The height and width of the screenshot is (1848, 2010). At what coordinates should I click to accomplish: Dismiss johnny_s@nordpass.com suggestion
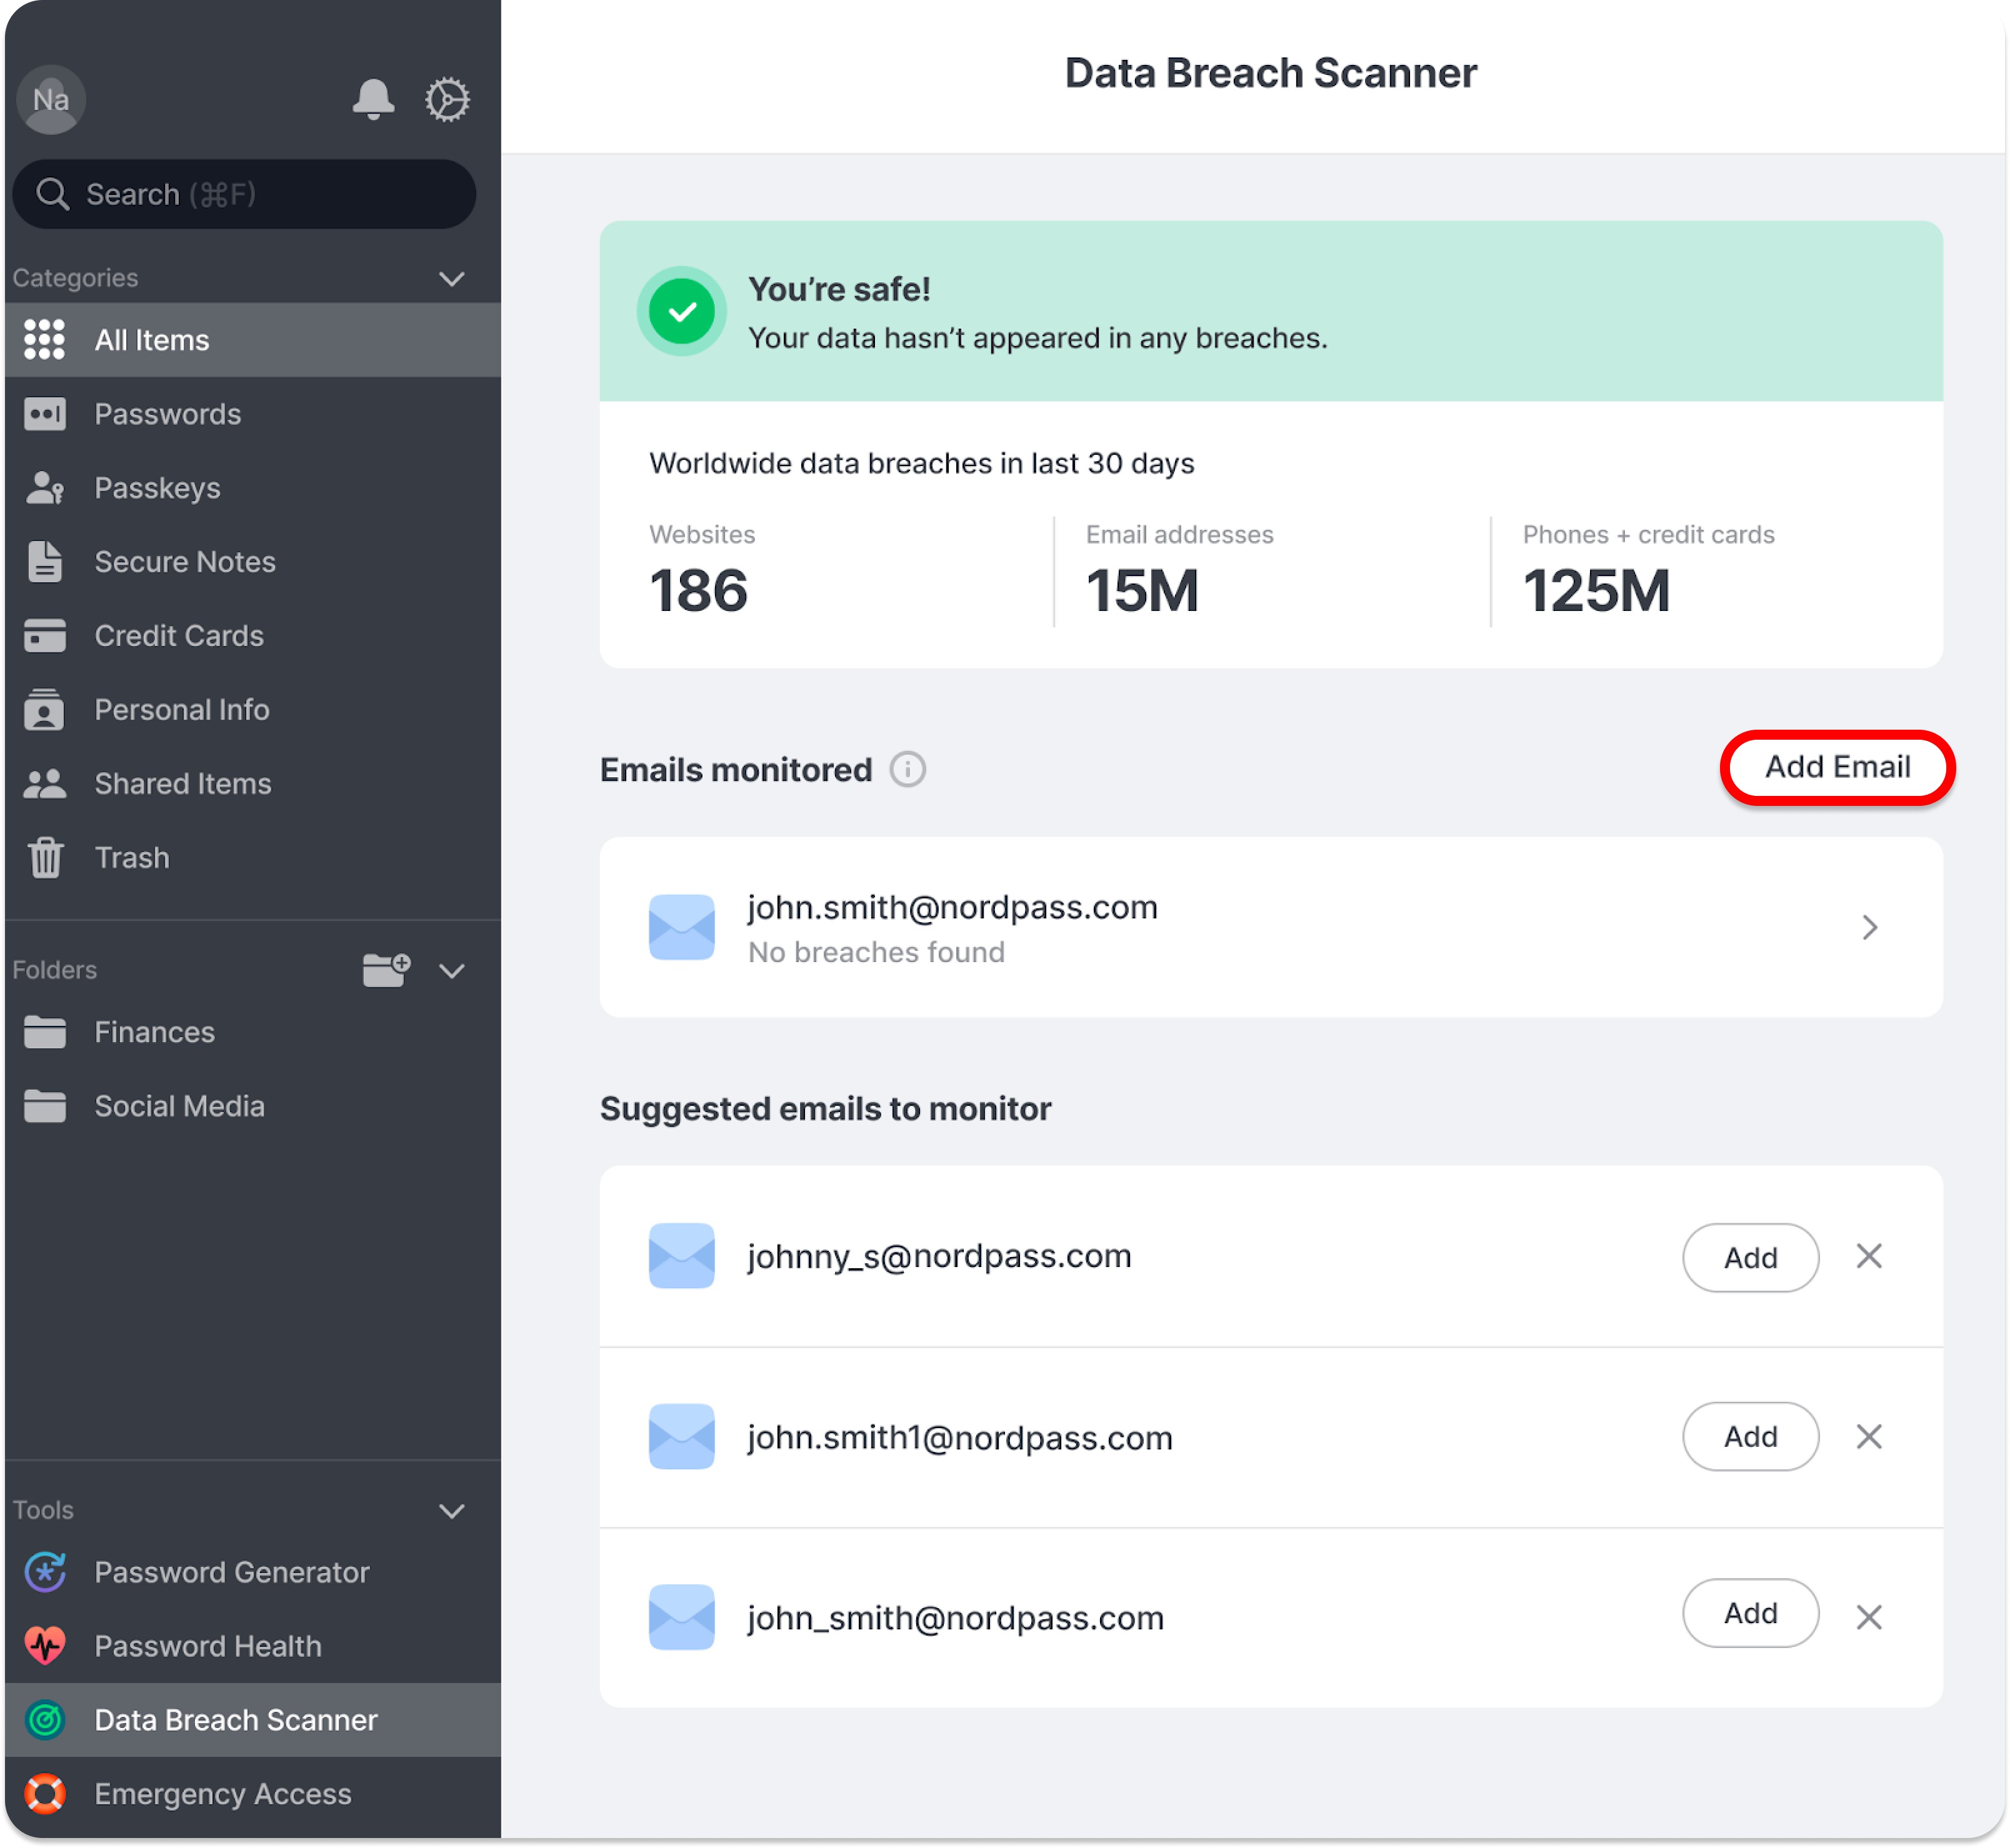tap(1869, 1256)
